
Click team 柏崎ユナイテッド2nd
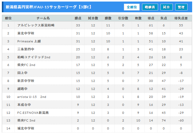point(34,57)
